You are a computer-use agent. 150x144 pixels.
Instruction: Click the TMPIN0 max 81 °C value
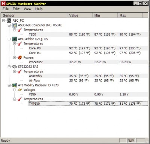130,104
